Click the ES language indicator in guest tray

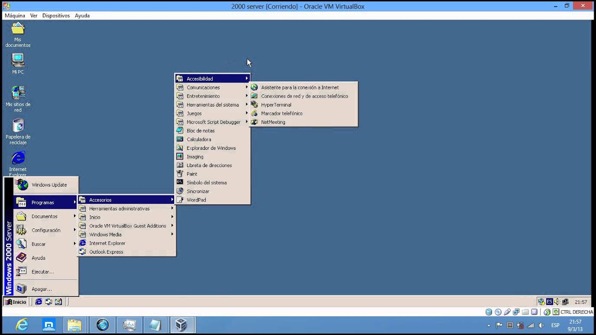pos(549,302)
